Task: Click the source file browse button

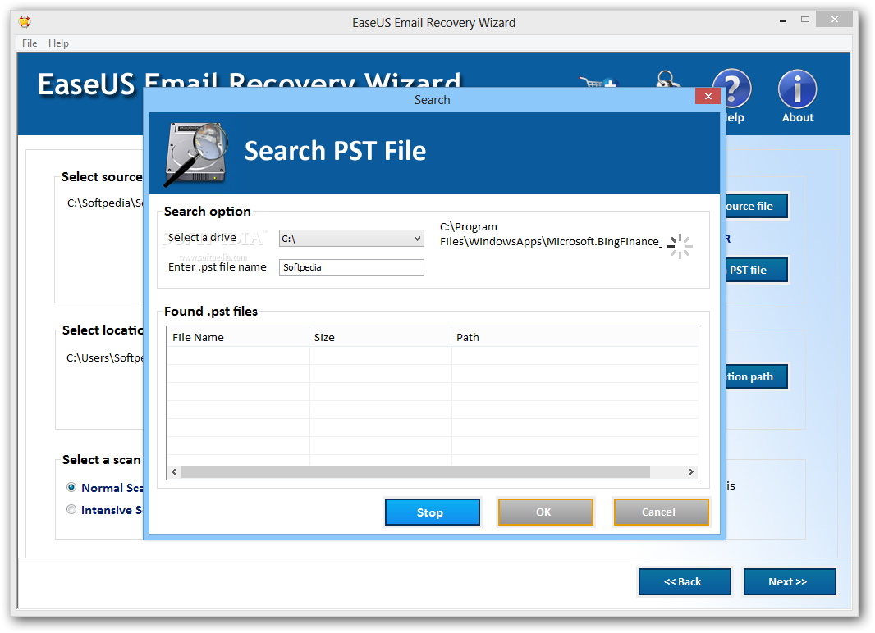Action: (x=756, y=206)
